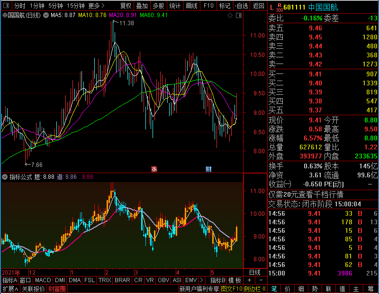Screen dimensions: 379x294
Task: Switch to the EMV indicator
Action: click(191, 280)
